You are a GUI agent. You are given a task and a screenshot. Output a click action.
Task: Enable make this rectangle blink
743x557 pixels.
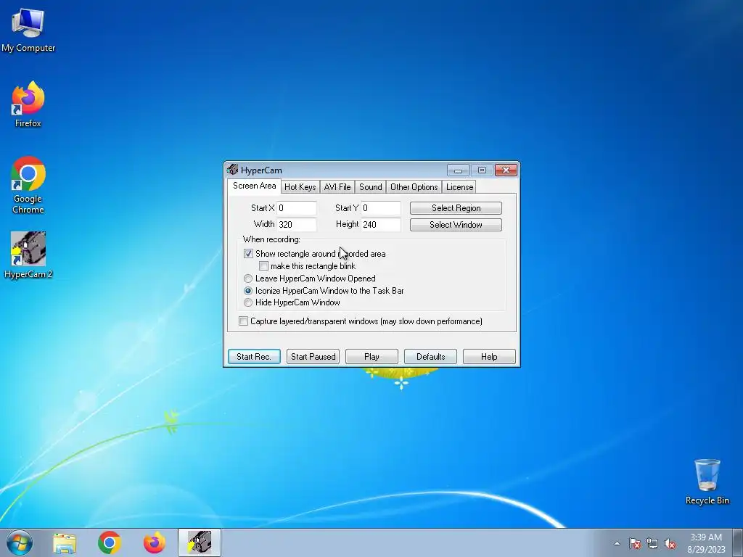click(x=263, y=265)
